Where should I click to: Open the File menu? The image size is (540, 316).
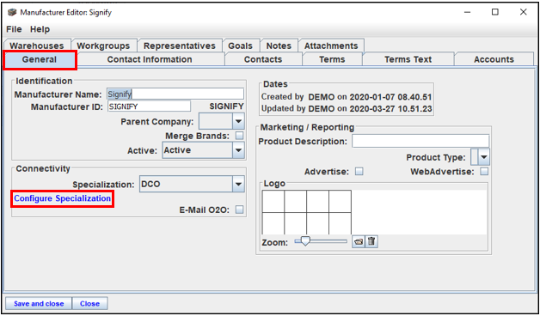[14, 29]
